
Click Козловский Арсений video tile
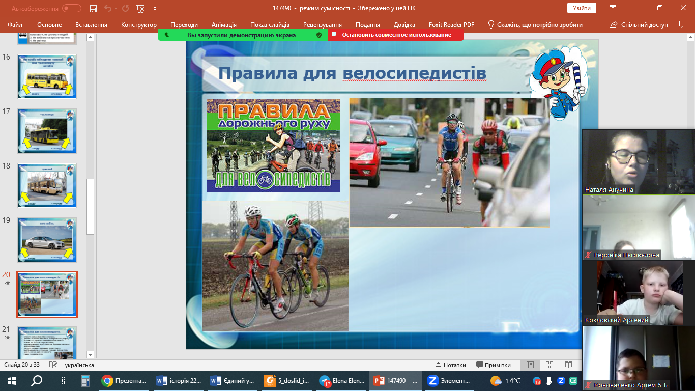(639, 293)
